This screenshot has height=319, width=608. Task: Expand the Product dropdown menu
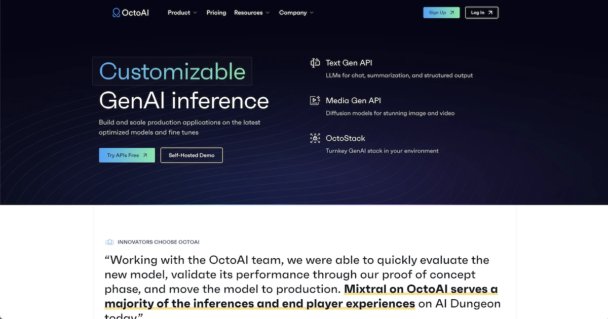pyautogui.click(x=182, y=12)
